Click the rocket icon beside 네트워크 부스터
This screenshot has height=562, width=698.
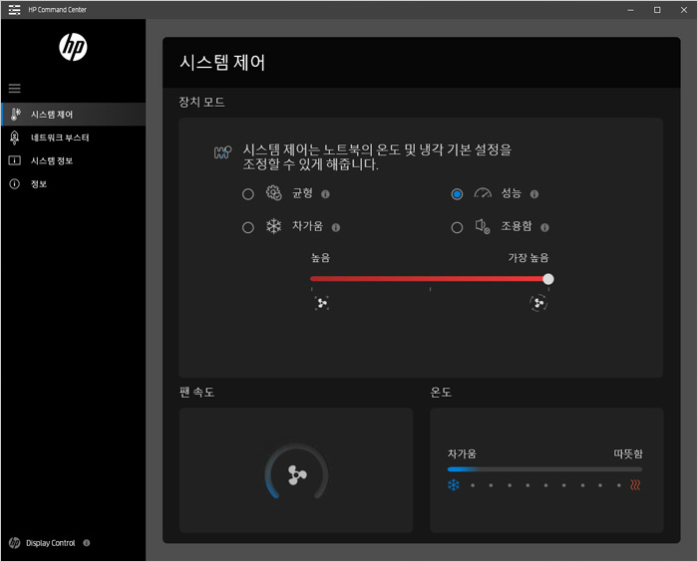pyautogui.click(x=14, y=138)
